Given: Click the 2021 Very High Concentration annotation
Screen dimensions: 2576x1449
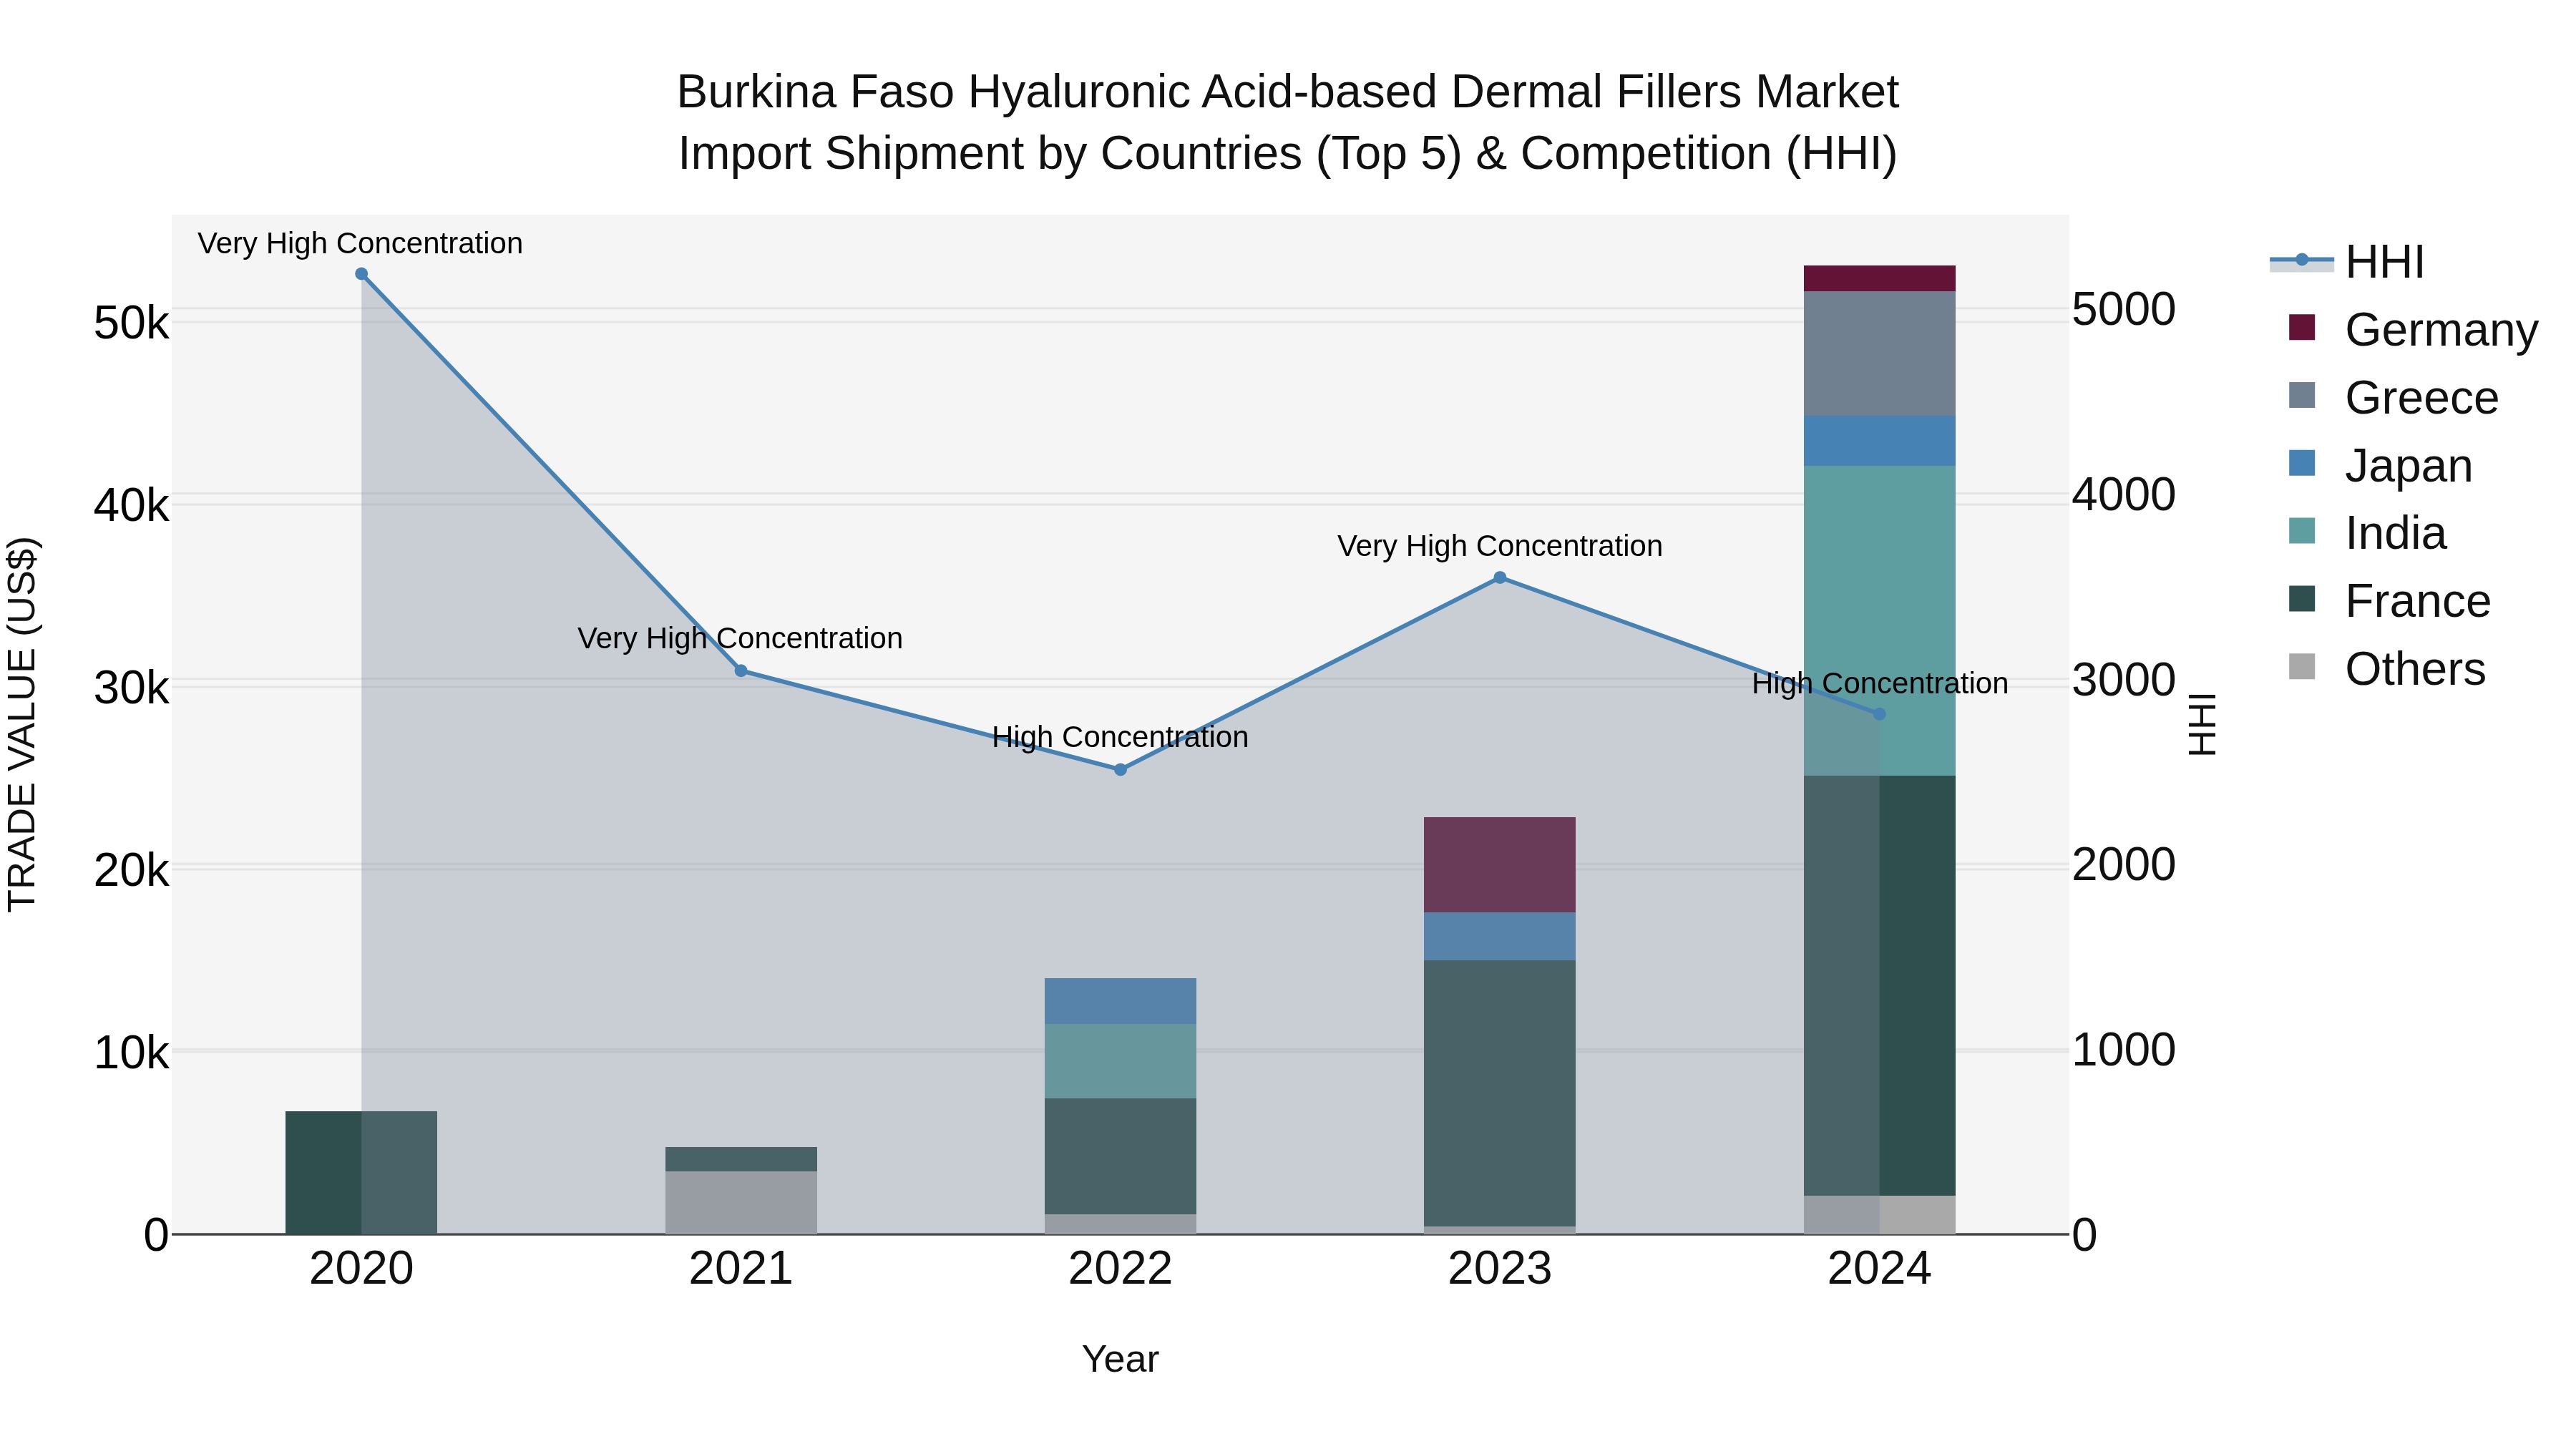Looking at the screenshot, I should tap(740, 638).
